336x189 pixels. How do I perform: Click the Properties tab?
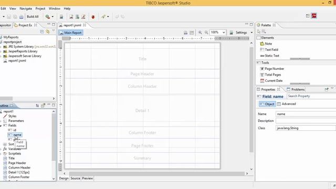point(268,89)
